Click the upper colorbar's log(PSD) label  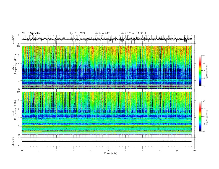coord(207,72)
